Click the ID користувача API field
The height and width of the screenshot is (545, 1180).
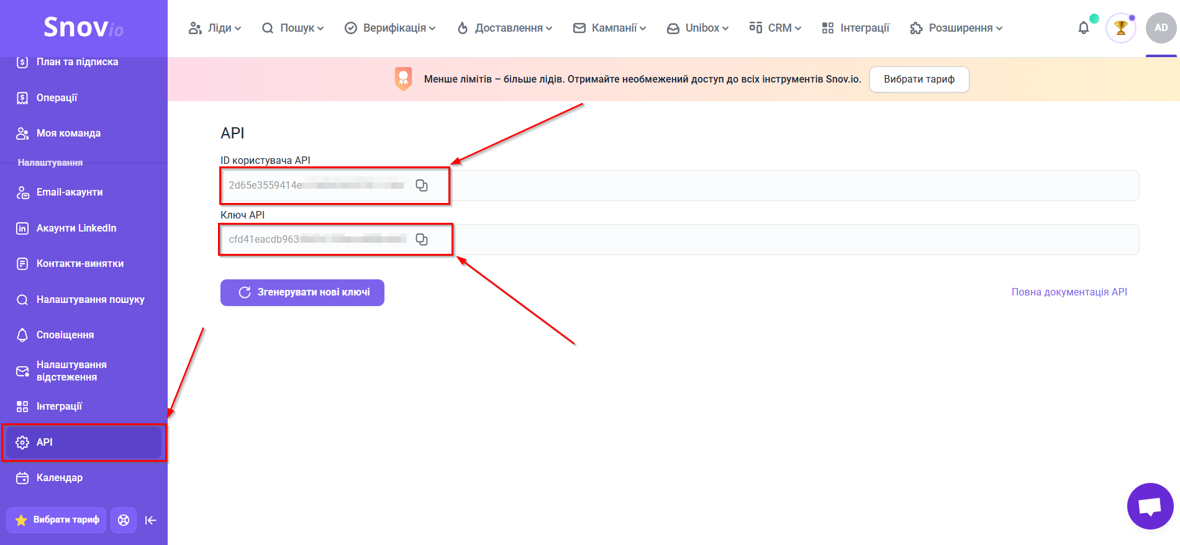[679, 186]
